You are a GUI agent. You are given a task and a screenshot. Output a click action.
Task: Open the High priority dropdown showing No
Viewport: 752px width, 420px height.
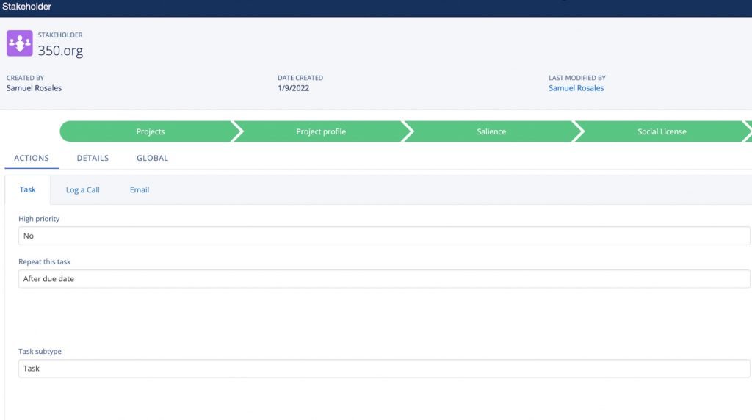pos(384,236)
